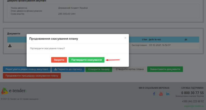Open support@e-tender.ua email link
206x110 pixels.
pyautogui.click(x=194, y=106)
